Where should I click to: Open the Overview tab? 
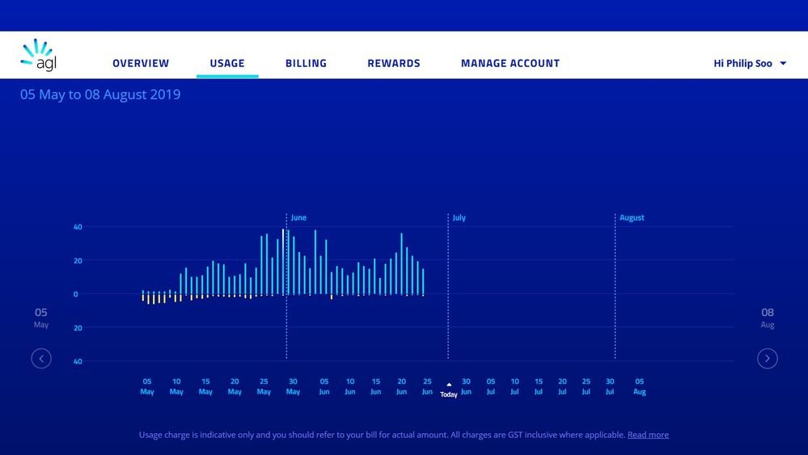pyautogui.click(x=141, y=63)
